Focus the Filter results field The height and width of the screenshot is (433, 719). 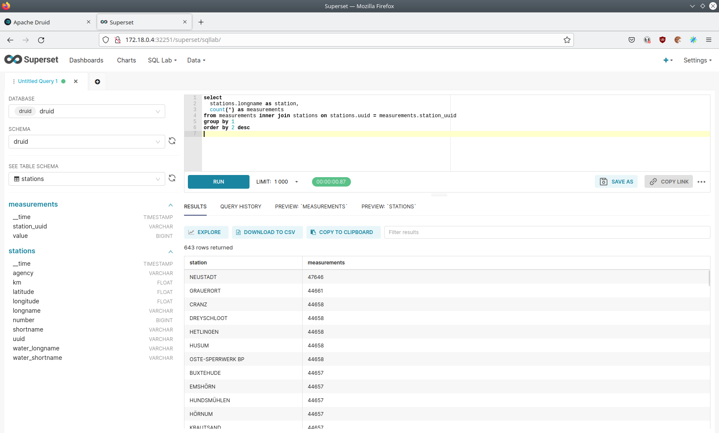(547, 232)
